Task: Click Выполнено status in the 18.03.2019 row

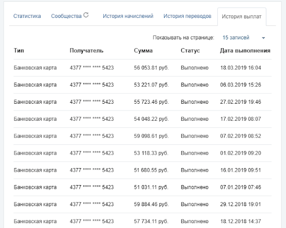Action: (x=195, y=68)
